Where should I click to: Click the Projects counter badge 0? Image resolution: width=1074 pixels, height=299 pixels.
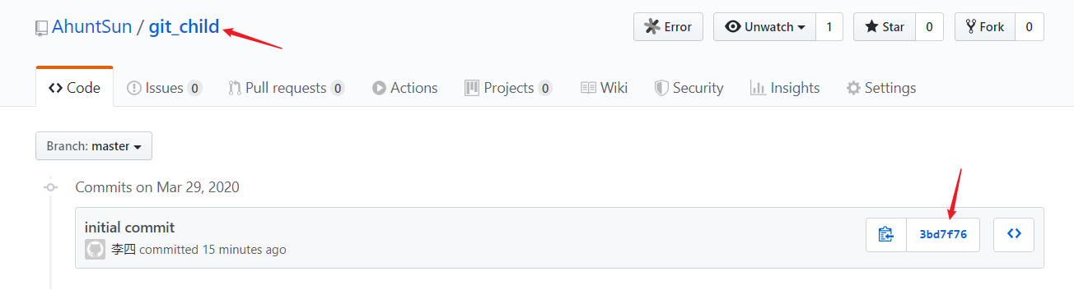pyautogui.click(x=545, y=88)
